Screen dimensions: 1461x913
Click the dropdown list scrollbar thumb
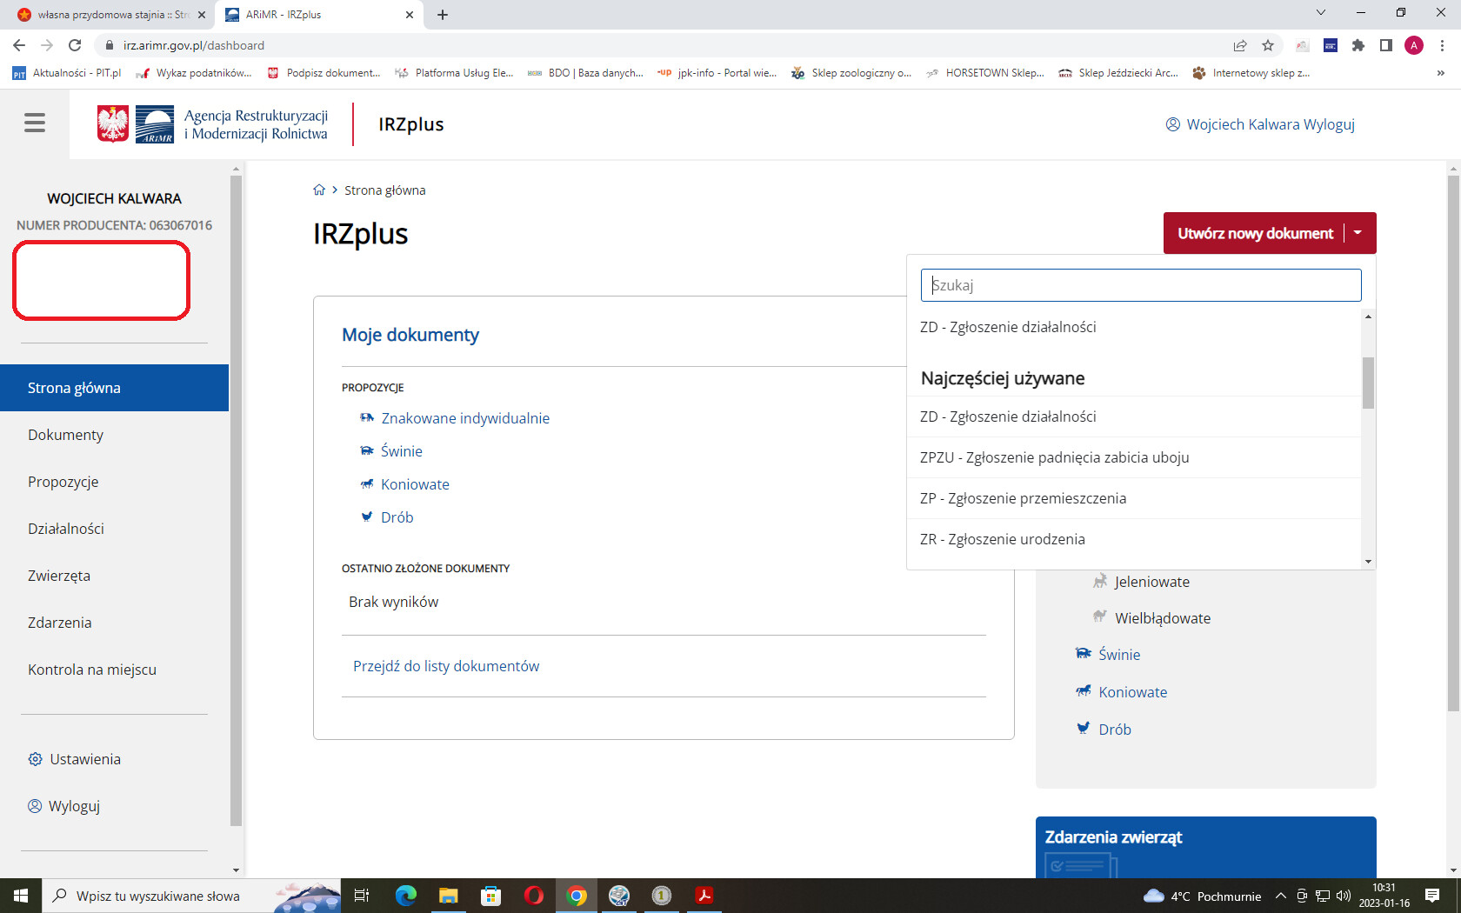tap(1368, 383)
